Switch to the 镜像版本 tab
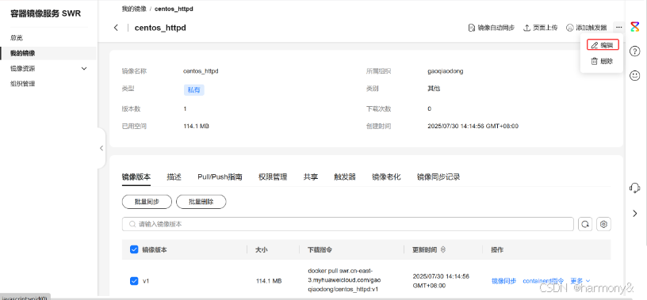 tap(136, 177)
